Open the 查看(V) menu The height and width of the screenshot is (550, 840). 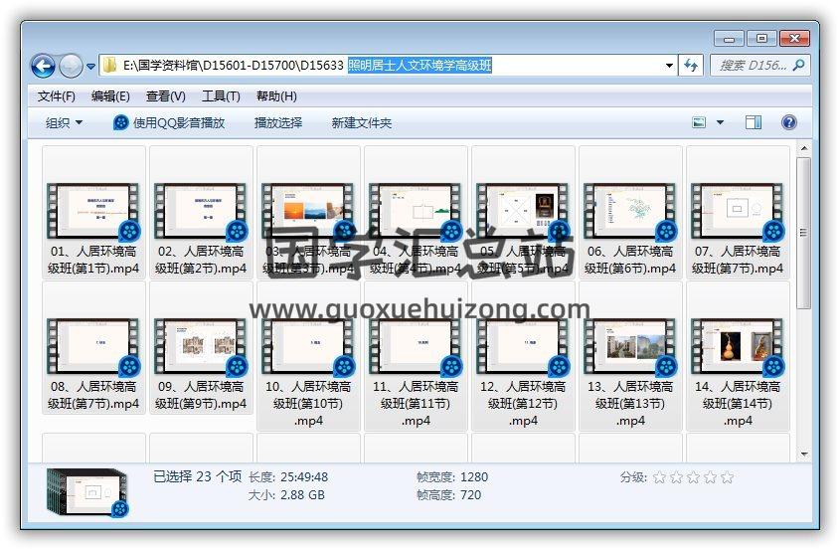166,96
